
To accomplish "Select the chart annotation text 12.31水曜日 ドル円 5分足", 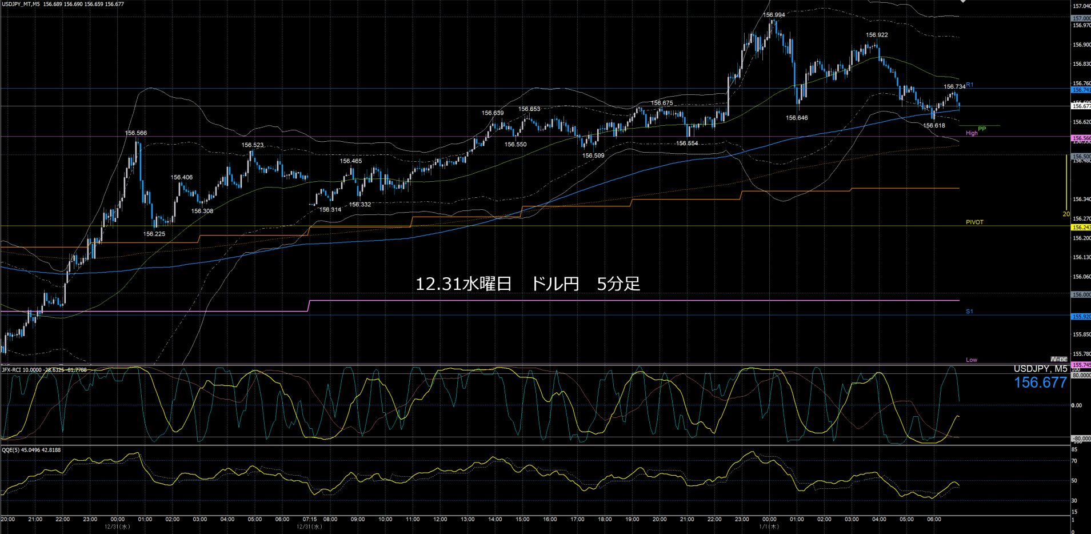I will [527, 284].
